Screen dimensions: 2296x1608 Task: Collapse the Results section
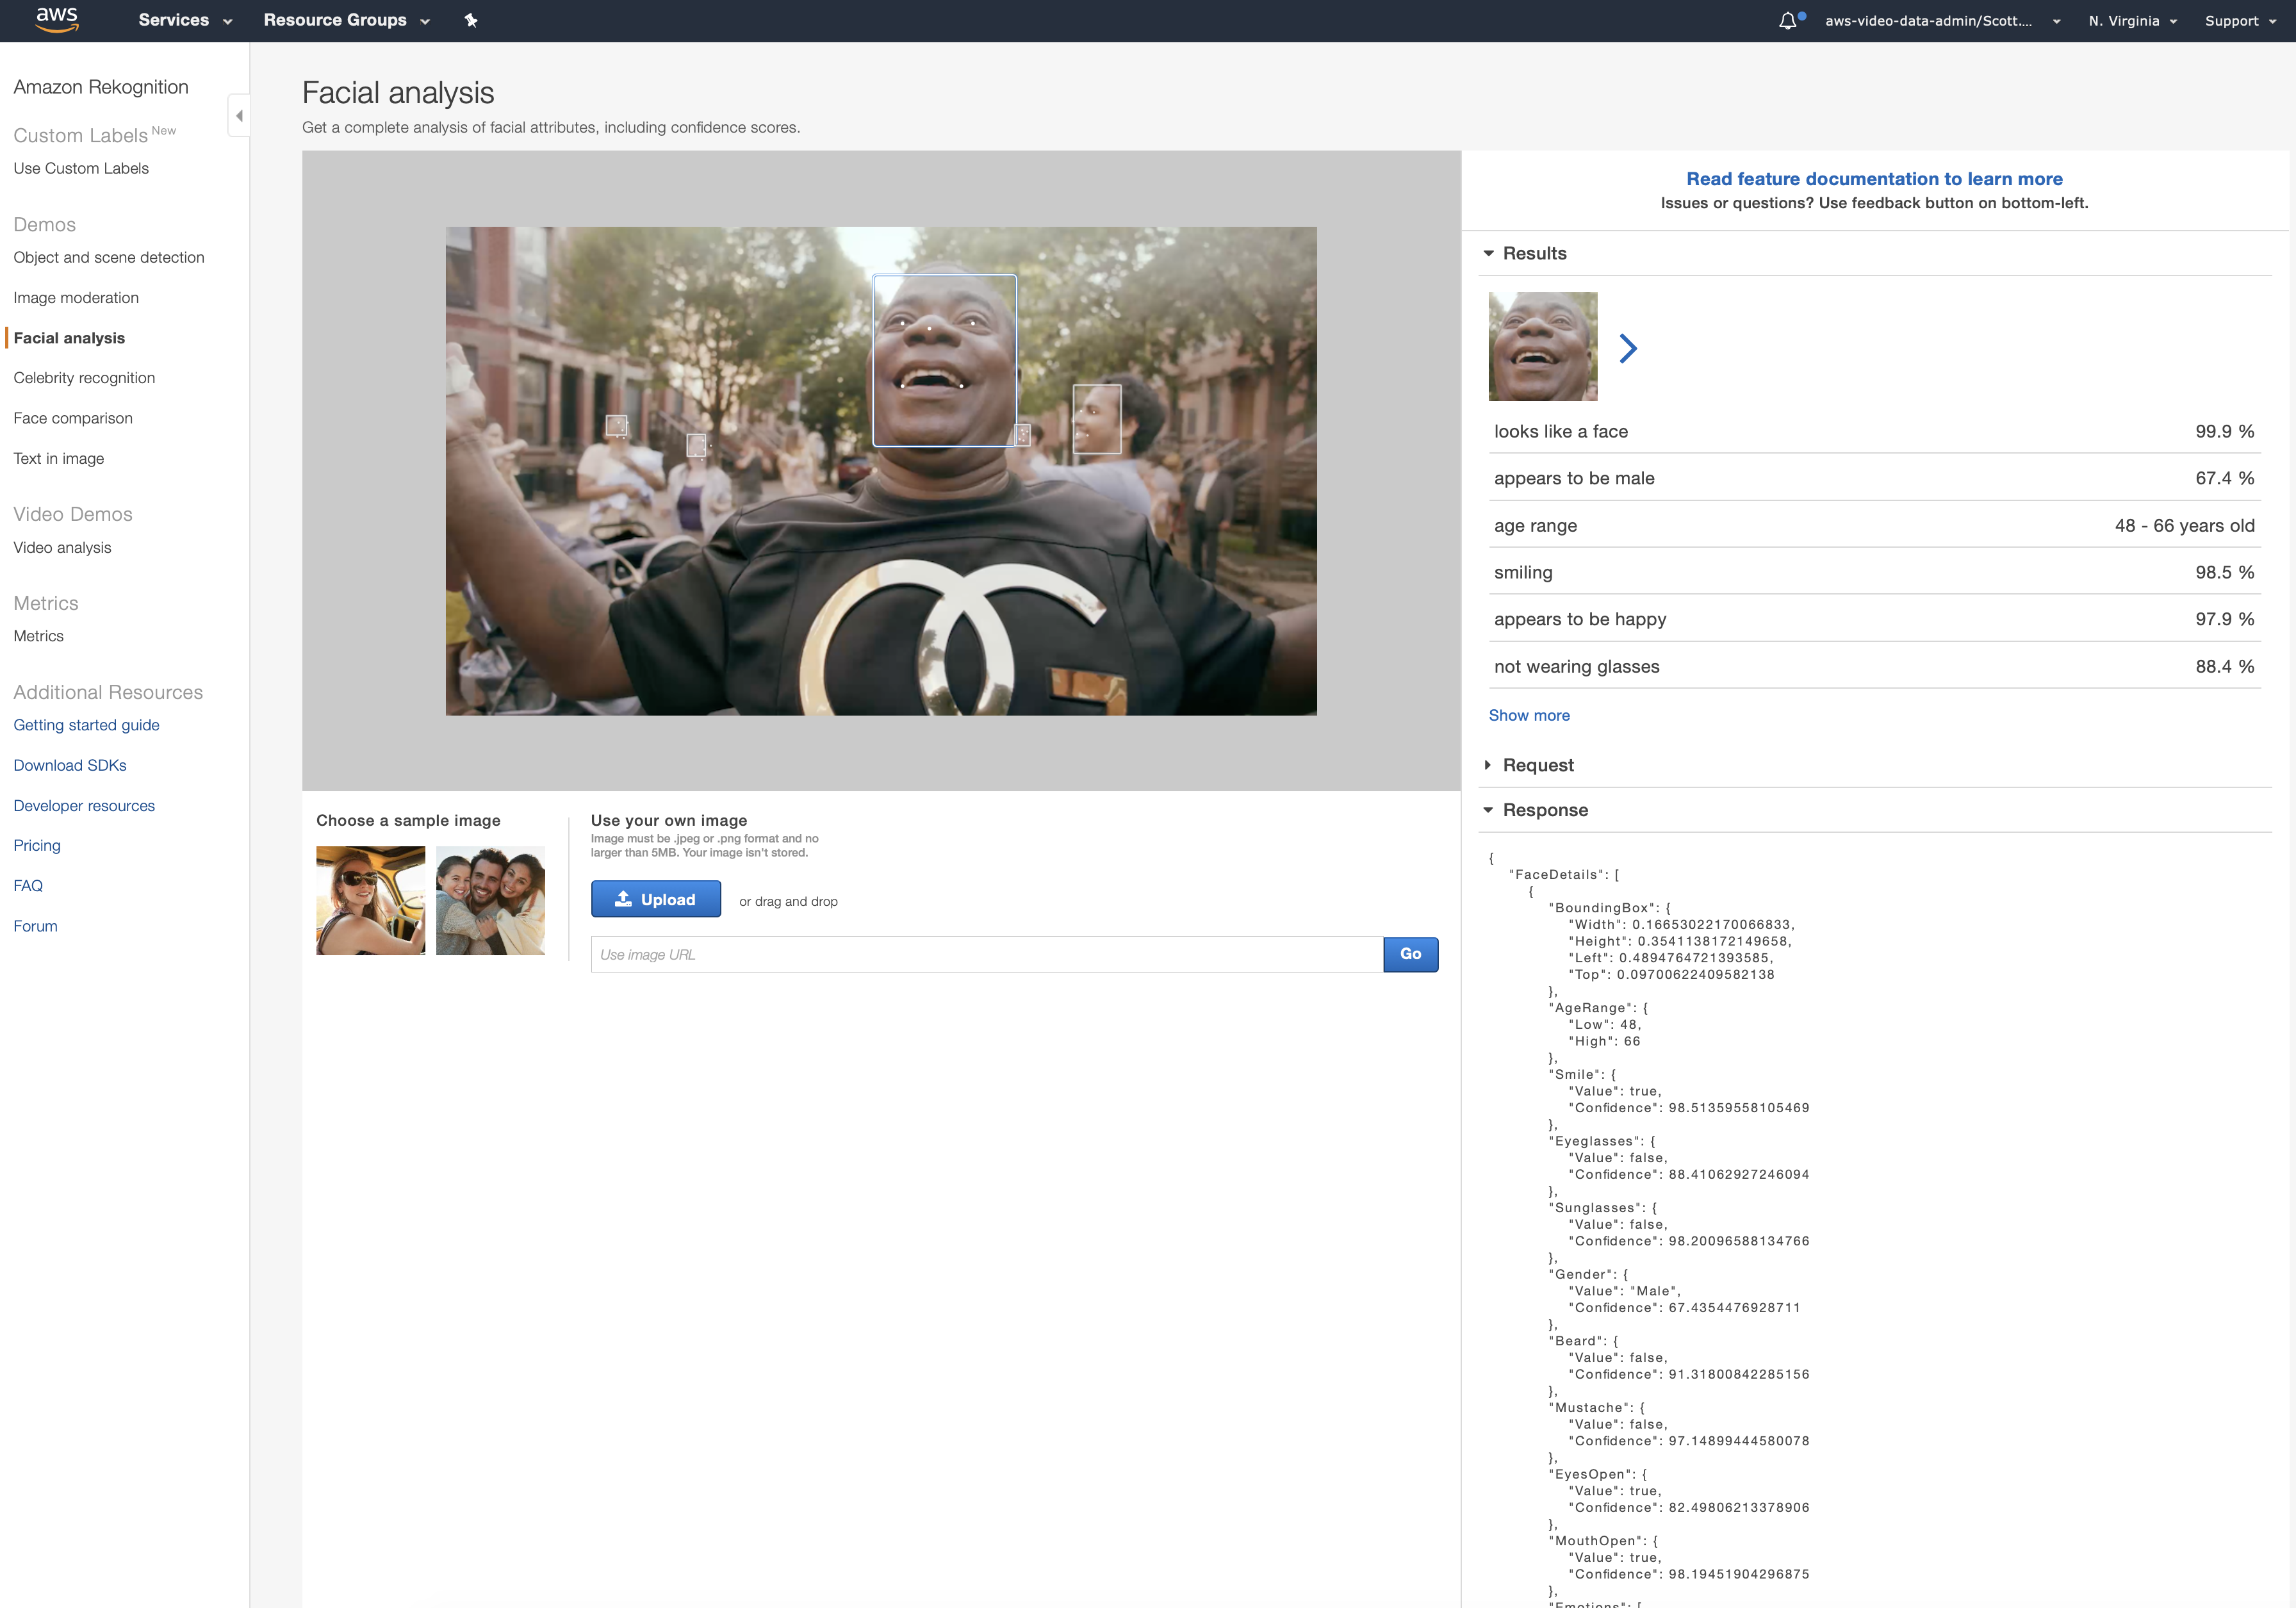click(x=1526, y=254)
